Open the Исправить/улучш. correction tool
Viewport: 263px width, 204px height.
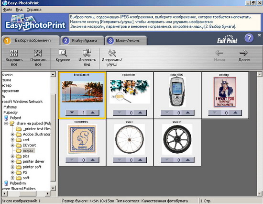[x=112, y=53]
